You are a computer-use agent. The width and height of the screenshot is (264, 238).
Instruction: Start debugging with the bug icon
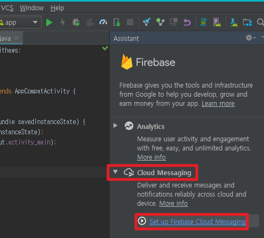[76, 23]
